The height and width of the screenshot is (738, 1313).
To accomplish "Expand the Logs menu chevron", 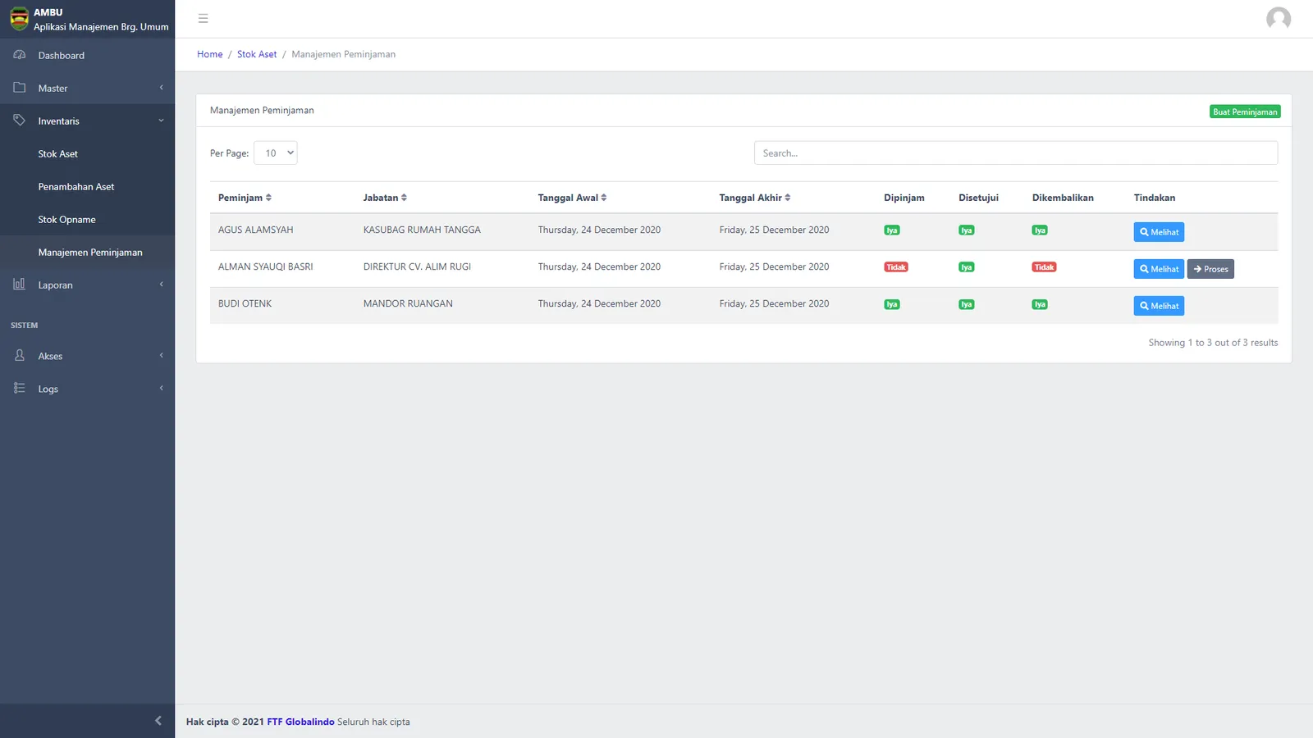I will pyautogui.click(x=162, y=389).
